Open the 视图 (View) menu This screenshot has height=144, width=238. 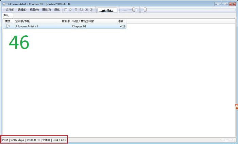pos(34,10)
